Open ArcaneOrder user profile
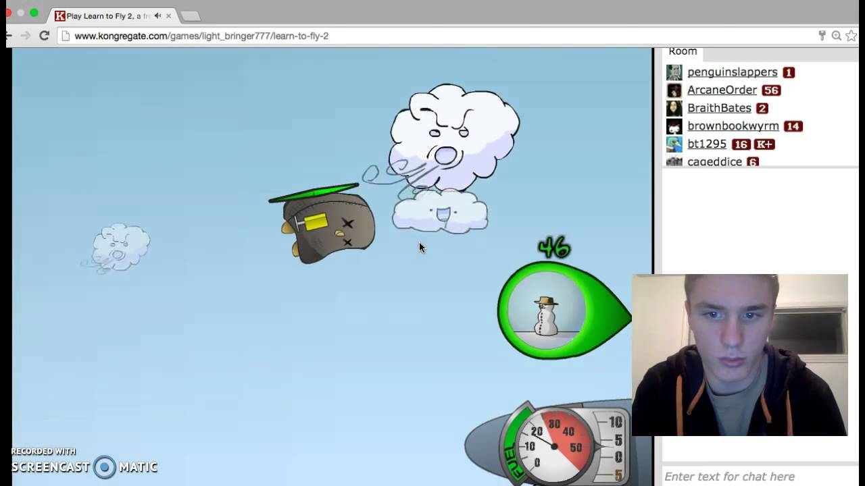 point(722,90)
